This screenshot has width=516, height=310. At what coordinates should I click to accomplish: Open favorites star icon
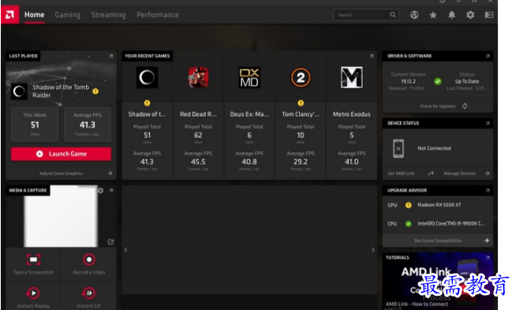433,15
